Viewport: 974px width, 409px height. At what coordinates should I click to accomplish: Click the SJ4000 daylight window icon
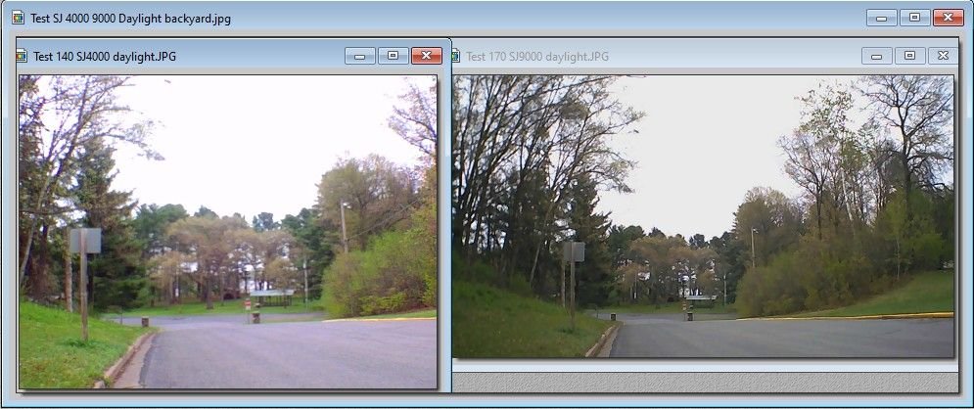[x=22, y=57]
